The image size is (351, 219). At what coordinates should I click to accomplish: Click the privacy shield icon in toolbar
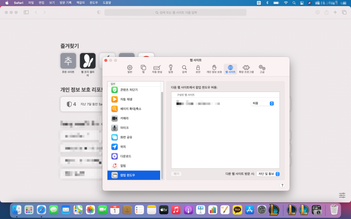pyautogui.click(x=99, y=12)
